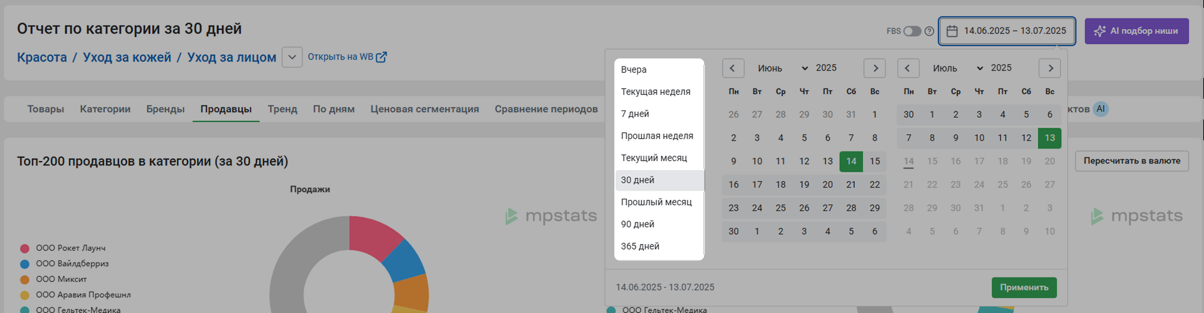The width and height of the screenshot is (1204, 313).
Task: Expand the category path dropdown chevron
Action: [x=292, y=57]
